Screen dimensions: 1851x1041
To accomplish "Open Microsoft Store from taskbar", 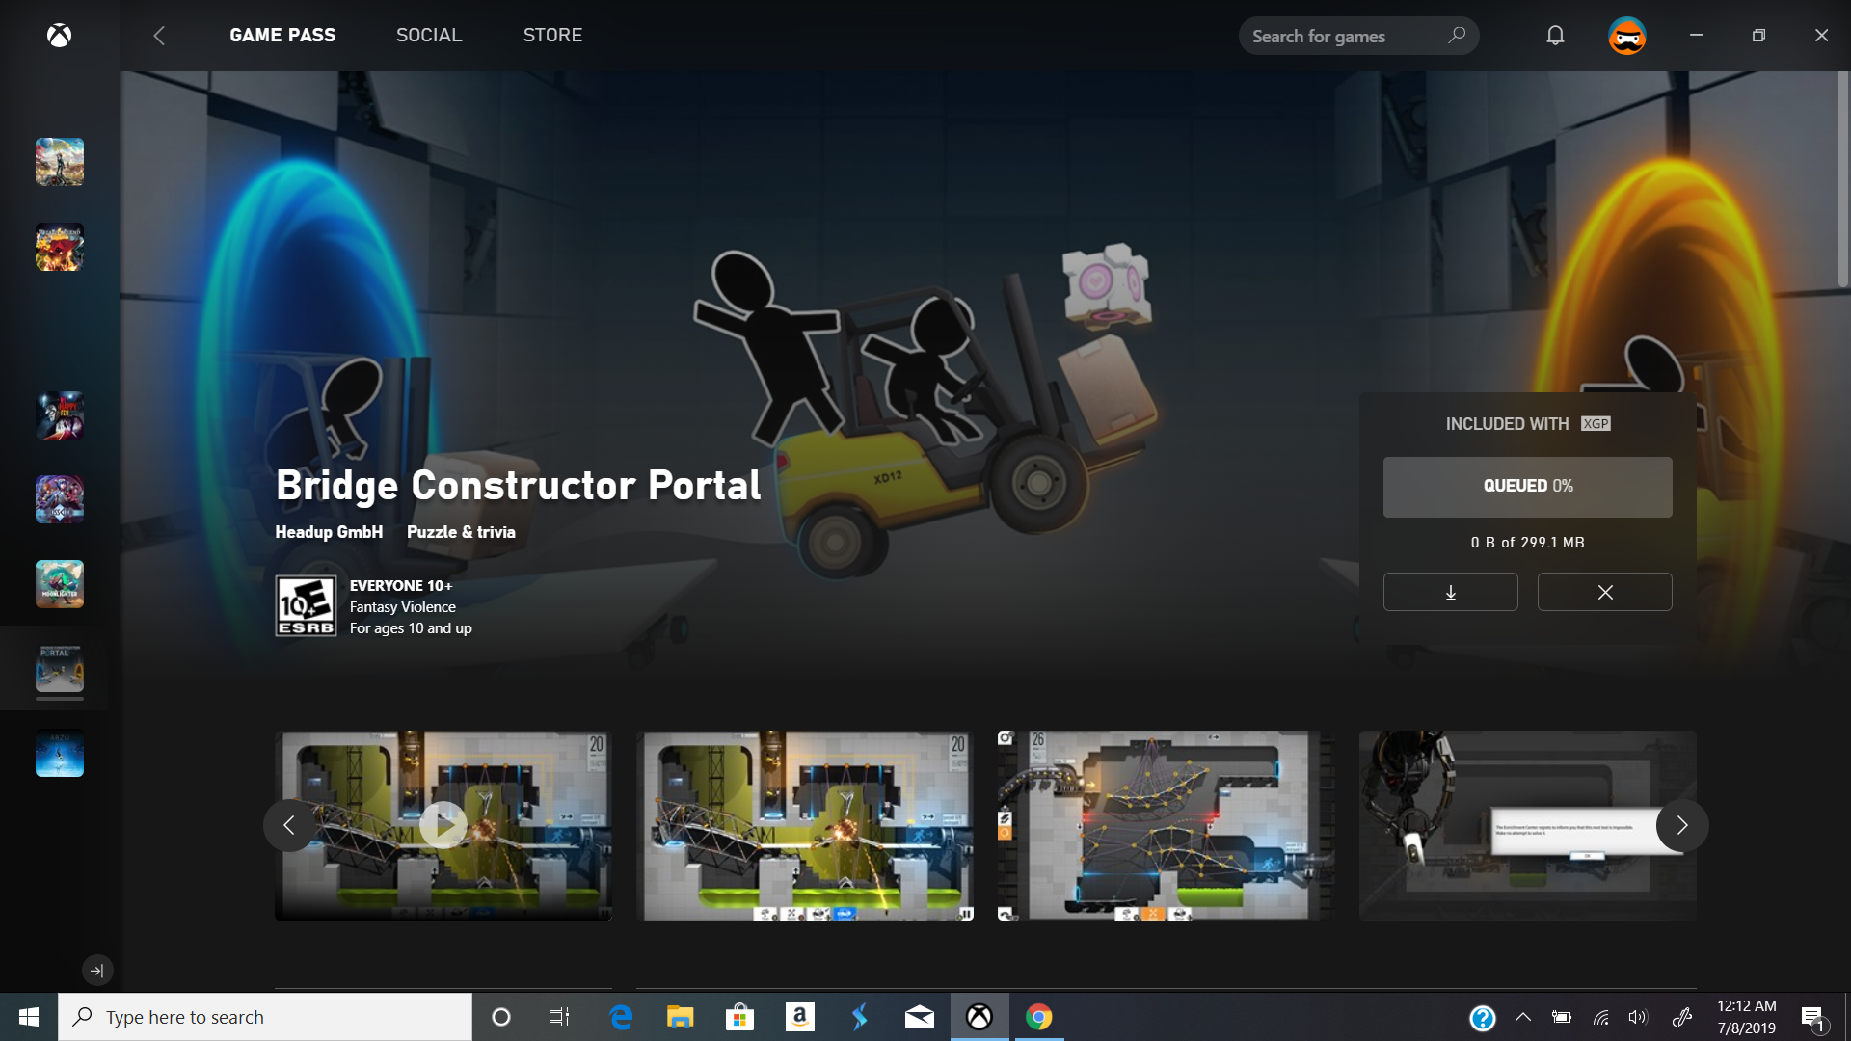I will click(739, 1017).
